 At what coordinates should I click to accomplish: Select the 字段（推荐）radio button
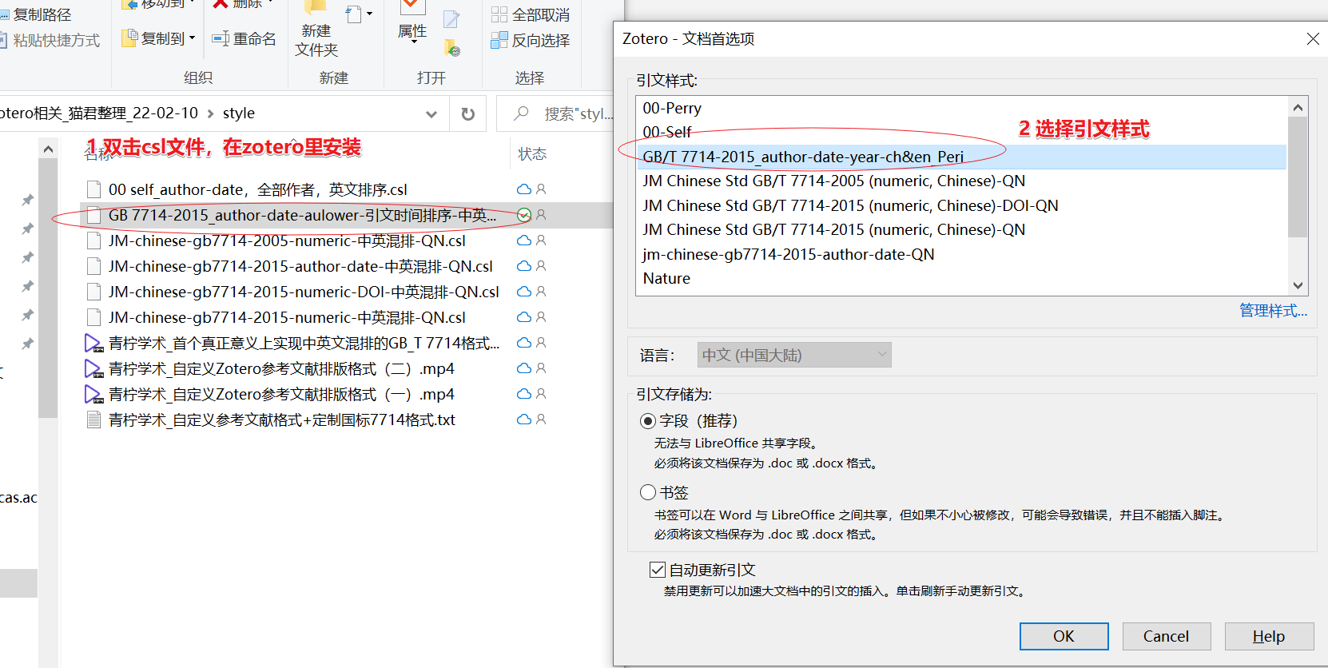[648, 421]
